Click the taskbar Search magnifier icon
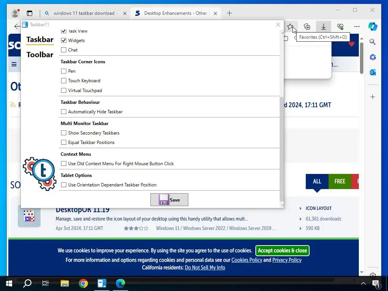388x291 pixels. pyautogui.click(x=27, y=283)
